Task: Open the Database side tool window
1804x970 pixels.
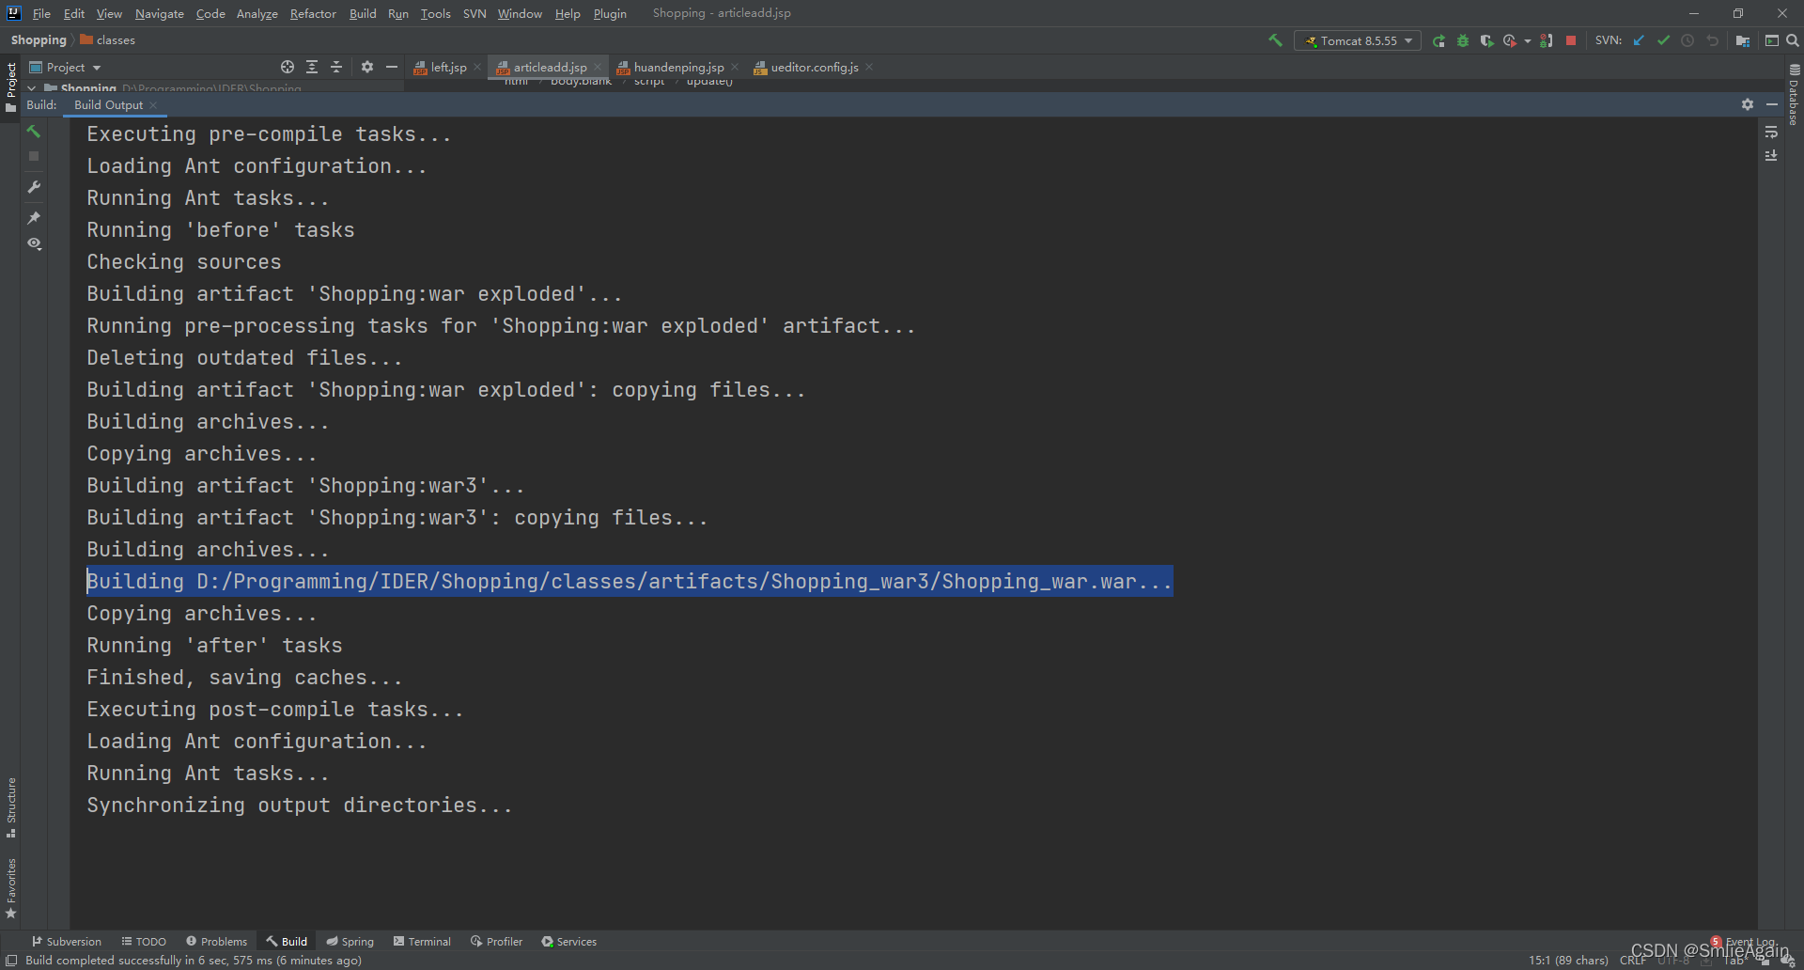Action: click(1794, 94)
